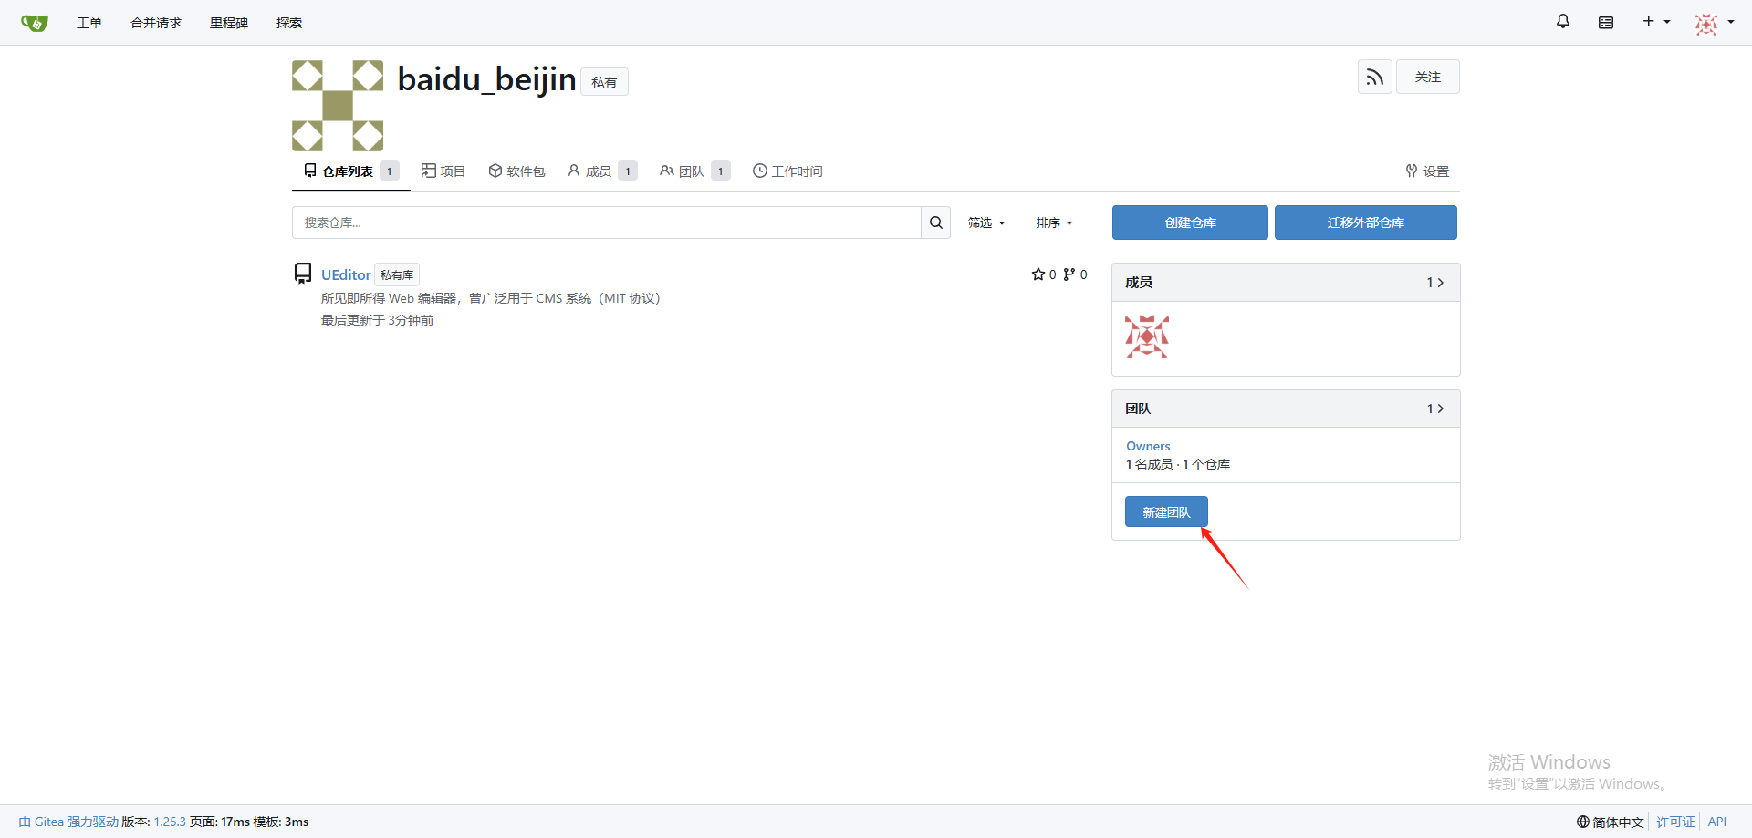Click the UEditor star count
The image size is (1752, 838).
click(x=1044, y=274)
